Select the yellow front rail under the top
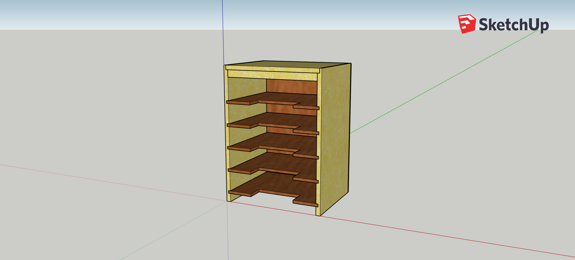This screenshot has width=575, height=260. point(272,74)
